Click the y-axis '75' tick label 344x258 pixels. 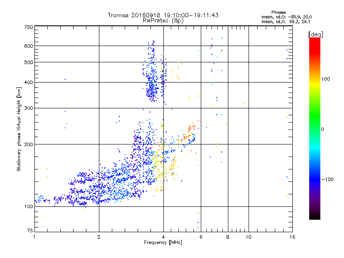point(30,230)
